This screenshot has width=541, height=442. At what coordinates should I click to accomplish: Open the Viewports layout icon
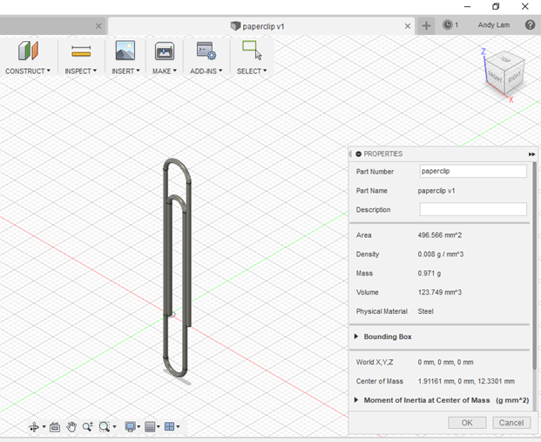tap(169, 427)
